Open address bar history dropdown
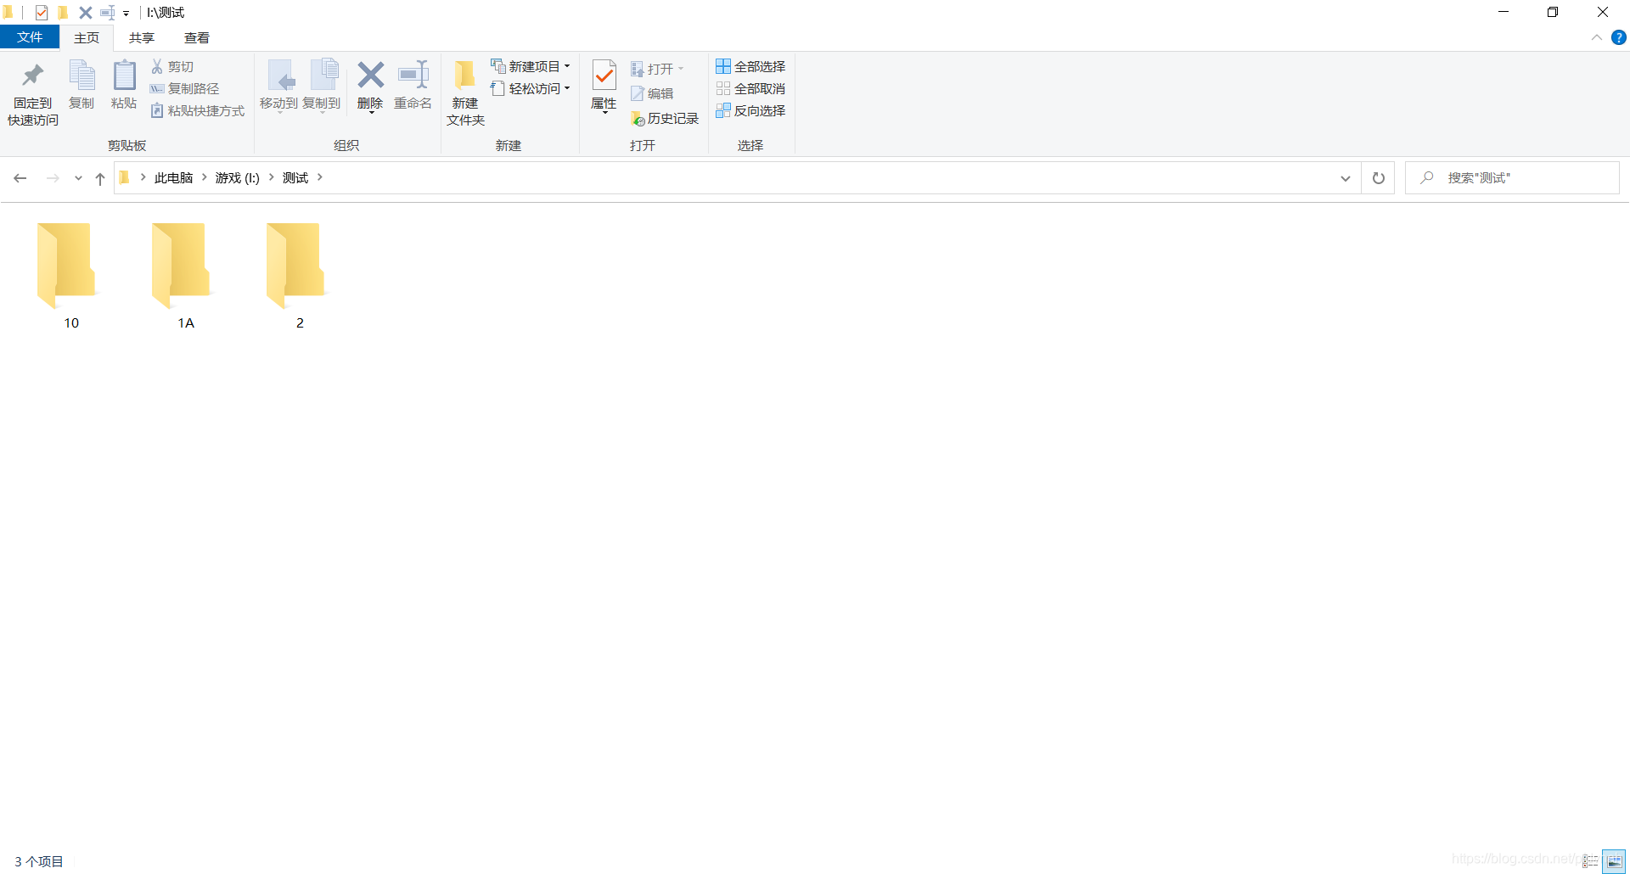 coord(1346,178)
